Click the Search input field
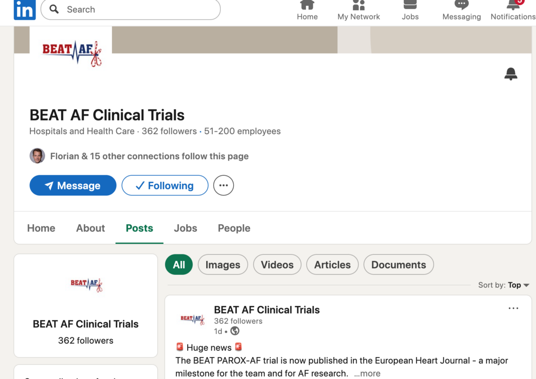 point(137,9)
